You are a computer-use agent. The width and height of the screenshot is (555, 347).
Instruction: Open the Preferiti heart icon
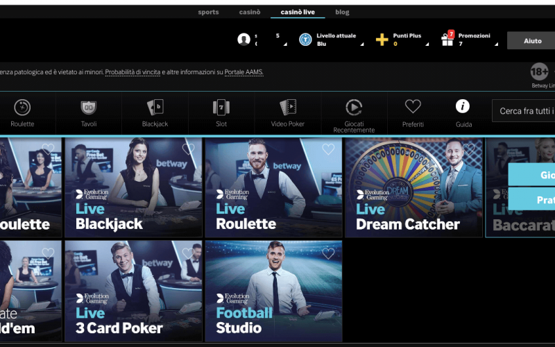pyautogui.click(x=413, y=106)
